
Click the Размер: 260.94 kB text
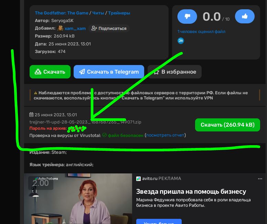pos(55,36)
